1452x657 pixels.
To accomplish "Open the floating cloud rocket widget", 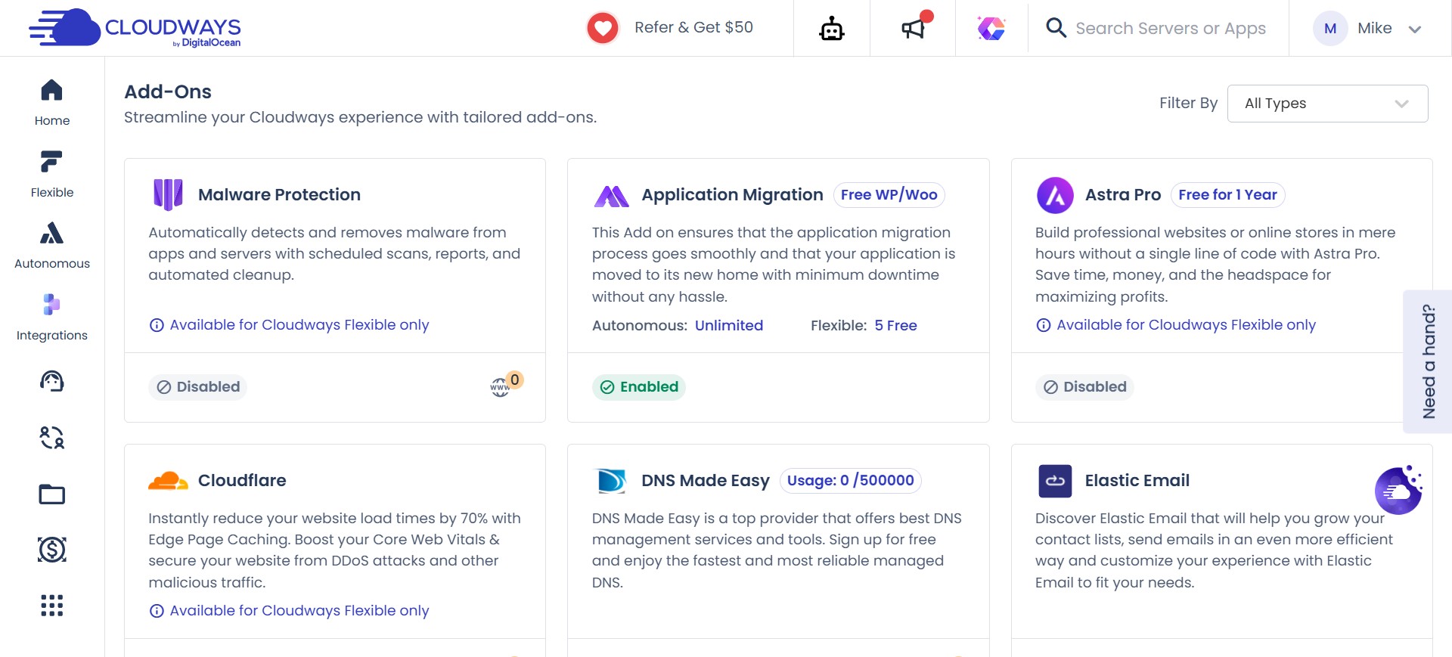I will (1398, 490).
